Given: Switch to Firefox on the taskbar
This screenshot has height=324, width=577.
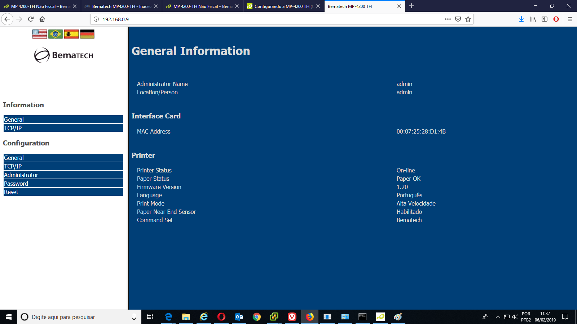Looking at the screenshot, I should 310,317.
